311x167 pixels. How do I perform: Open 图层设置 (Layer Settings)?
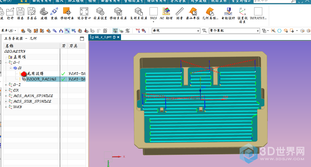100,12
